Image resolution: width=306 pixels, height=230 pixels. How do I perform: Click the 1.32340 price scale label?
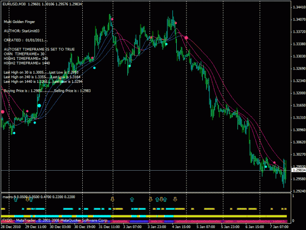[299, 81]
